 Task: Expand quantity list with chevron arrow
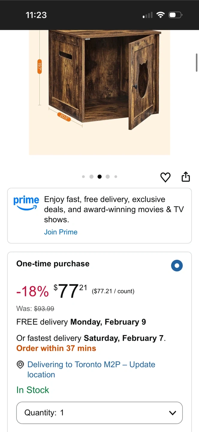(x=172, y=413)
